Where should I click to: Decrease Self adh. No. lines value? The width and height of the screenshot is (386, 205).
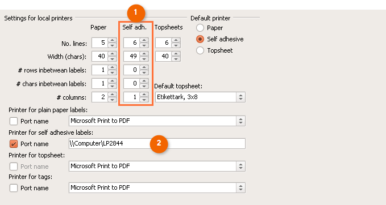[144, 45]
